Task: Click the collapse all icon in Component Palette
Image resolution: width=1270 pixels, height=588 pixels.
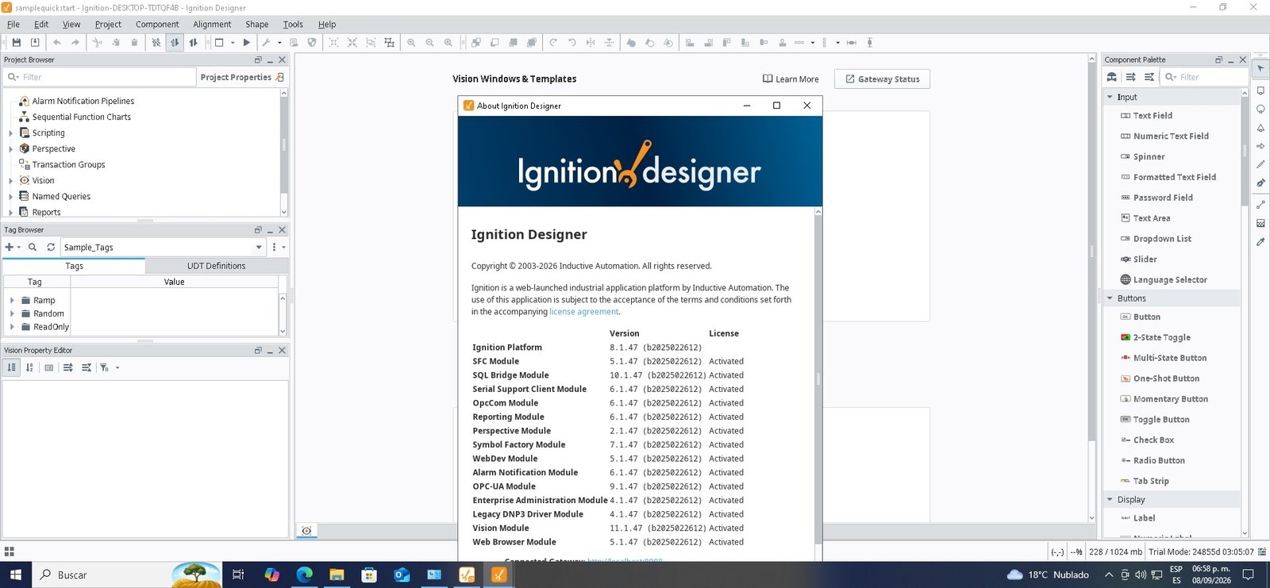Action: (1149, 77)
